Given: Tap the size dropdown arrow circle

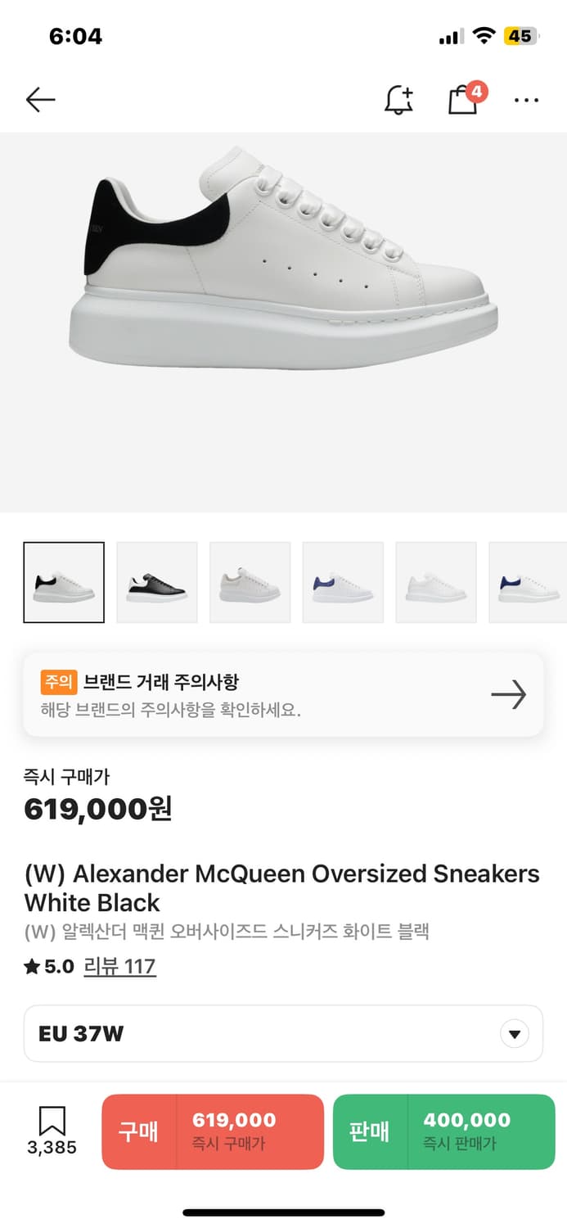Looking at the screenshot, I should coord(514,1034).
